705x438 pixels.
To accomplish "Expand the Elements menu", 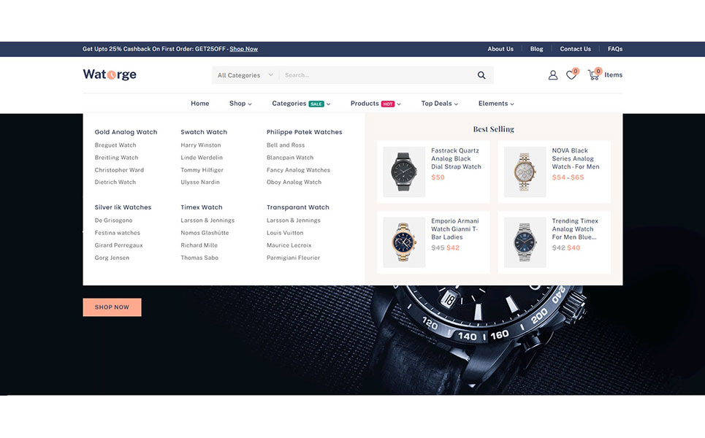I will [x=496, y=104].
